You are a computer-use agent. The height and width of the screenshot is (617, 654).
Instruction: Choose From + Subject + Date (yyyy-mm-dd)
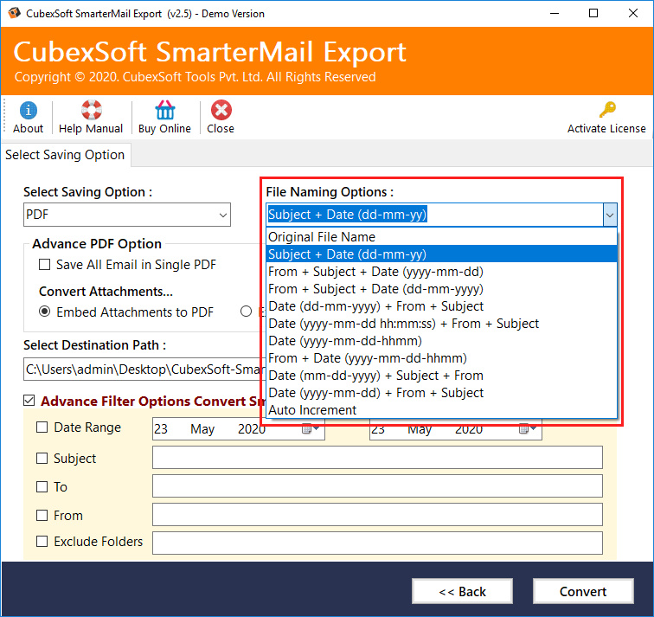(x=441, y=272)
